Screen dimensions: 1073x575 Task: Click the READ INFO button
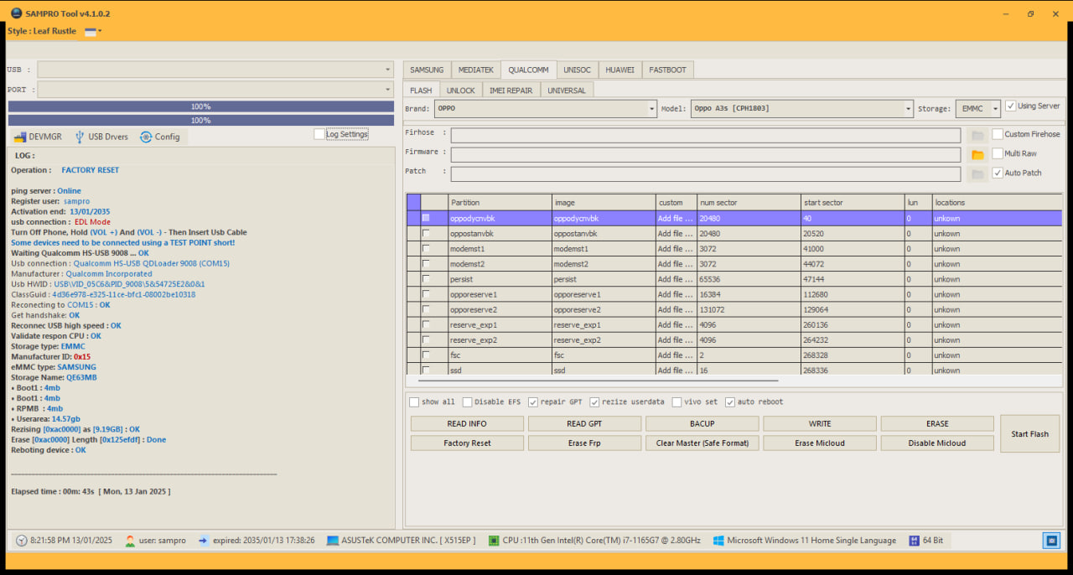pyautogui.click(x=467, y=424)
